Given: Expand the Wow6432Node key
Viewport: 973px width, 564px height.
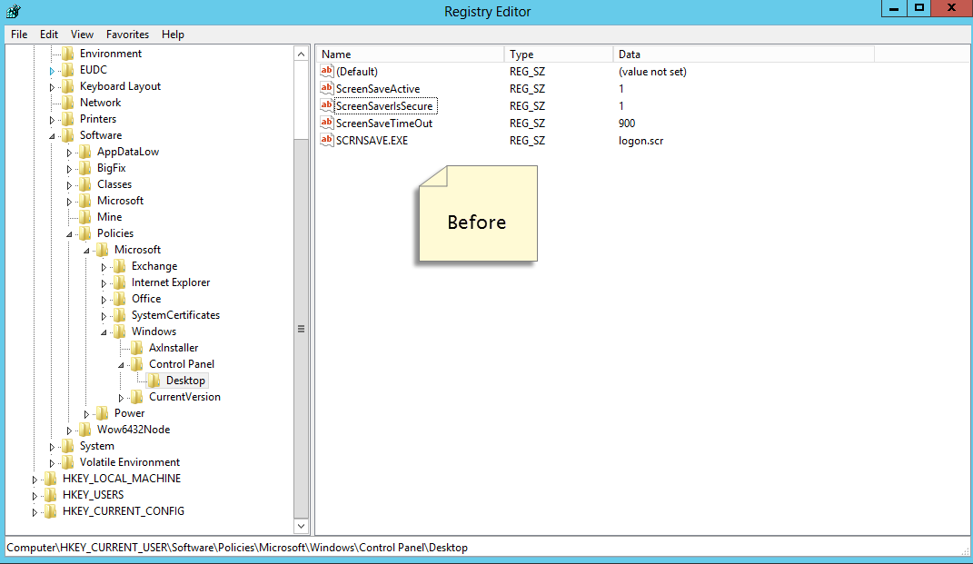Looking at the screenshot, I should (x=68, y=430).
